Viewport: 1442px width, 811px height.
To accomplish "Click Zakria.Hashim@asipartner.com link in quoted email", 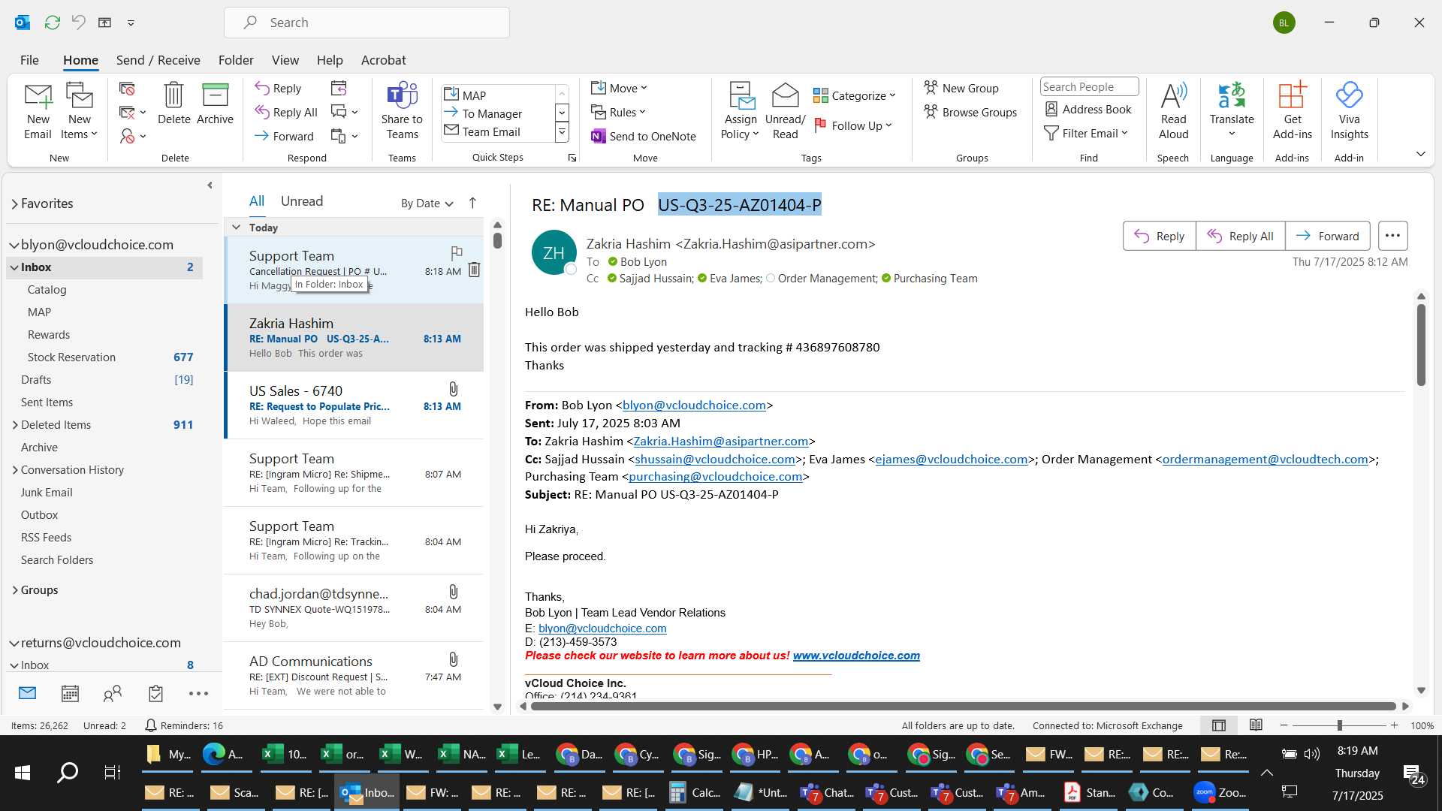I will tap(721, 442).
